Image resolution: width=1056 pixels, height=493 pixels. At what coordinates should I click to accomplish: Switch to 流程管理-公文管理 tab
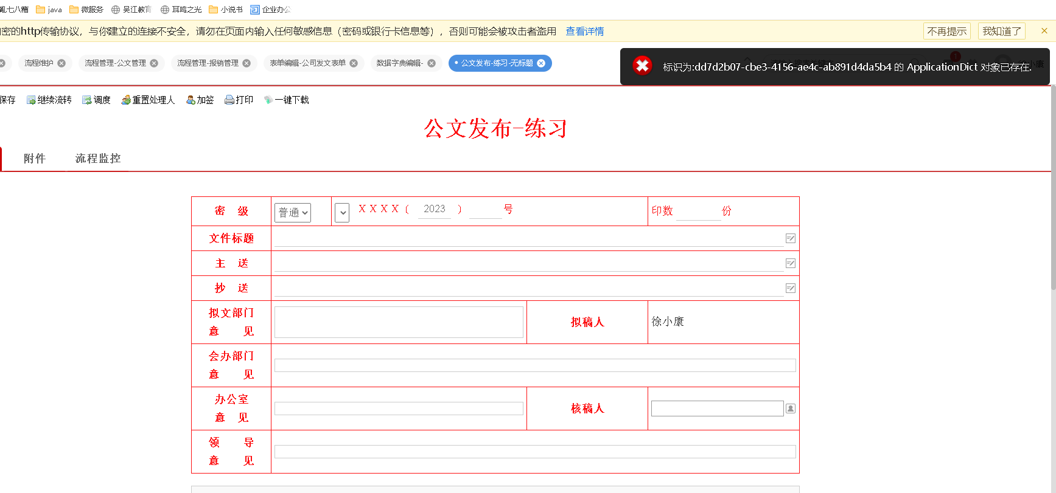click(115, 63)
